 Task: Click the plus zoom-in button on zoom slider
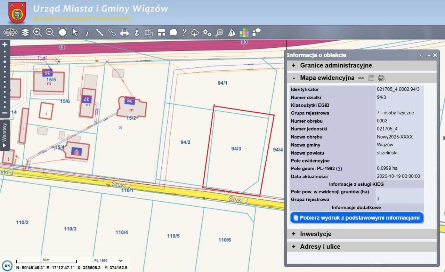click(x=5, y=44)
